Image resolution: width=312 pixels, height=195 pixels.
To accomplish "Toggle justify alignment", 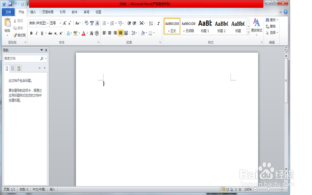I will (x=121, y=33).
